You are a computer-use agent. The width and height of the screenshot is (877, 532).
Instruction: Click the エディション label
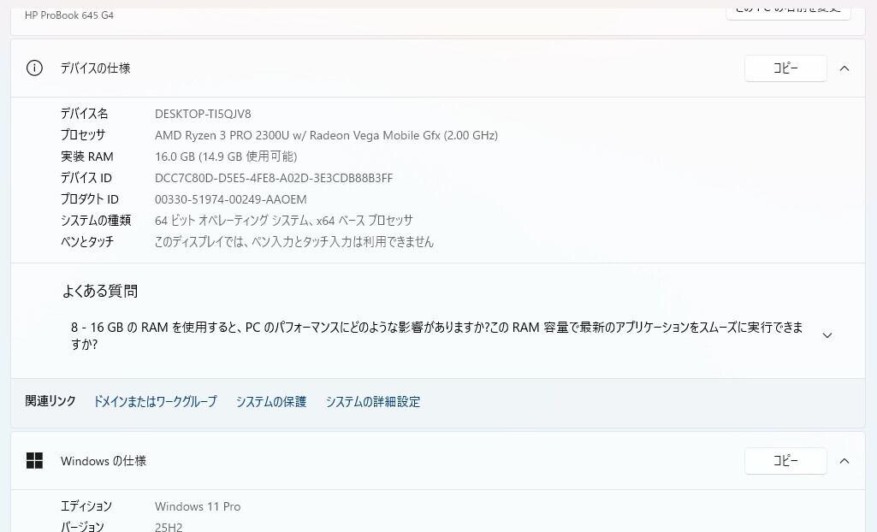pos(86,506)
